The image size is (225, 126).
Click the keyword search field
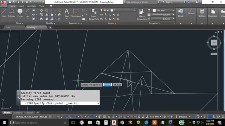click(x=141, y=2)
